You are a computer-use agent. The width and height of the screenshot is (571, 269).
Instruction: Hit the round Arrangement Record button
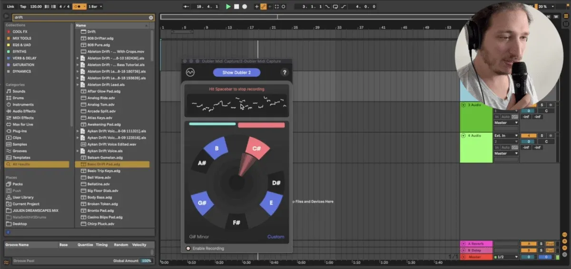(245, 7)
